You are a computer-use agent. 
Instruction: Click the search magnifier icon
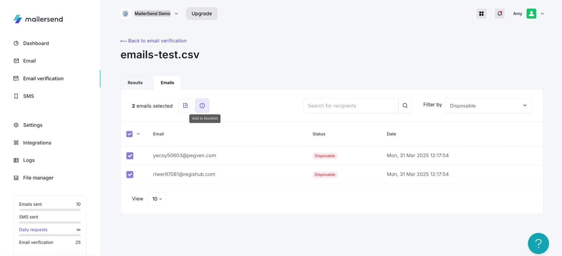[x=405, y=106]
